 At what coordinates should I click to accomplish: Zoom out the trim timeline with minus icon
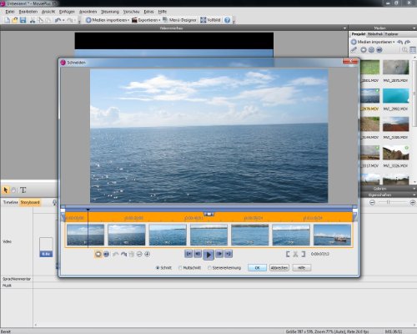click(x=139, y=254)
